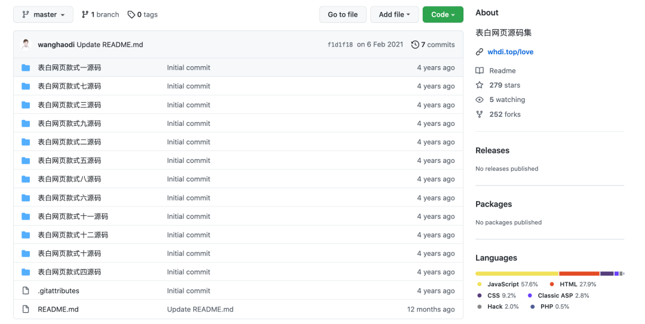View the 5 watching link
645x324 pixels.
[507, 100]
